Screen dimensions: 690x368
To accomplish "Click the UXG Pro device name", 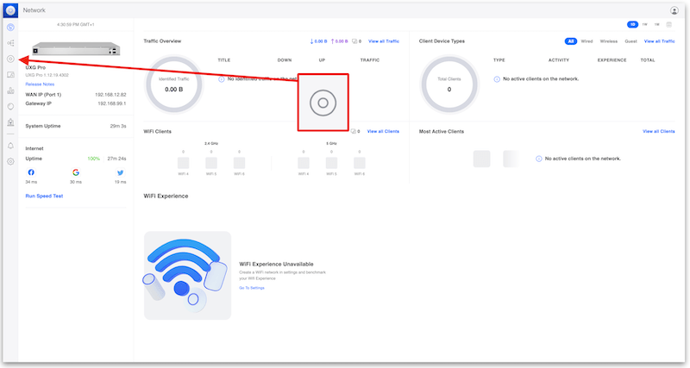I will point(35,68).
